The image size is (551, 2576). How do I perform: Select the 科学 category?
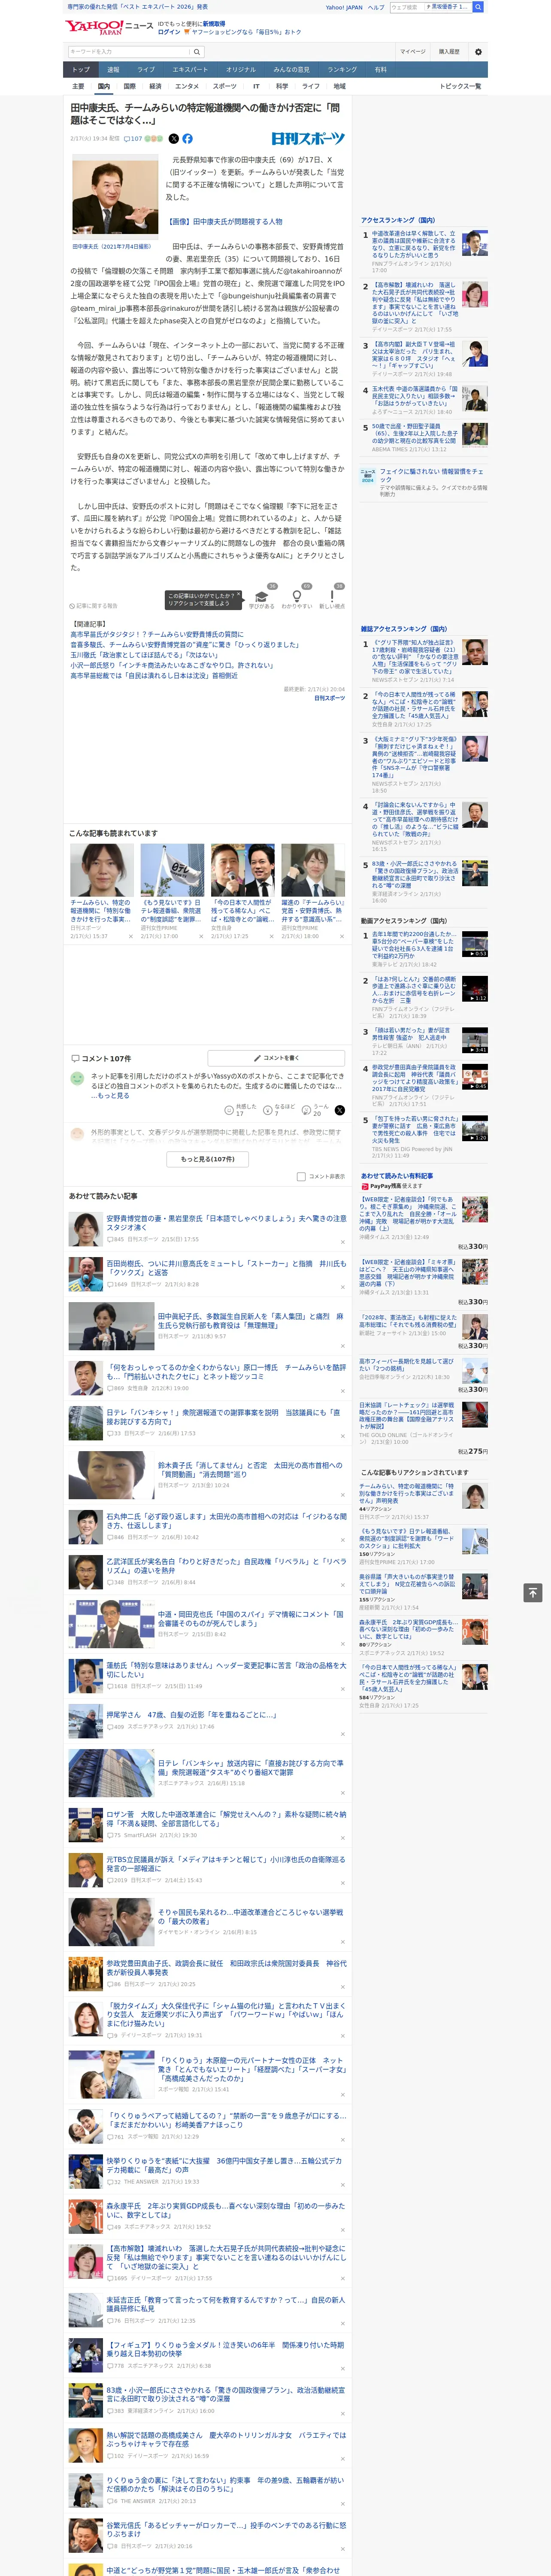[x=282, y=86]
